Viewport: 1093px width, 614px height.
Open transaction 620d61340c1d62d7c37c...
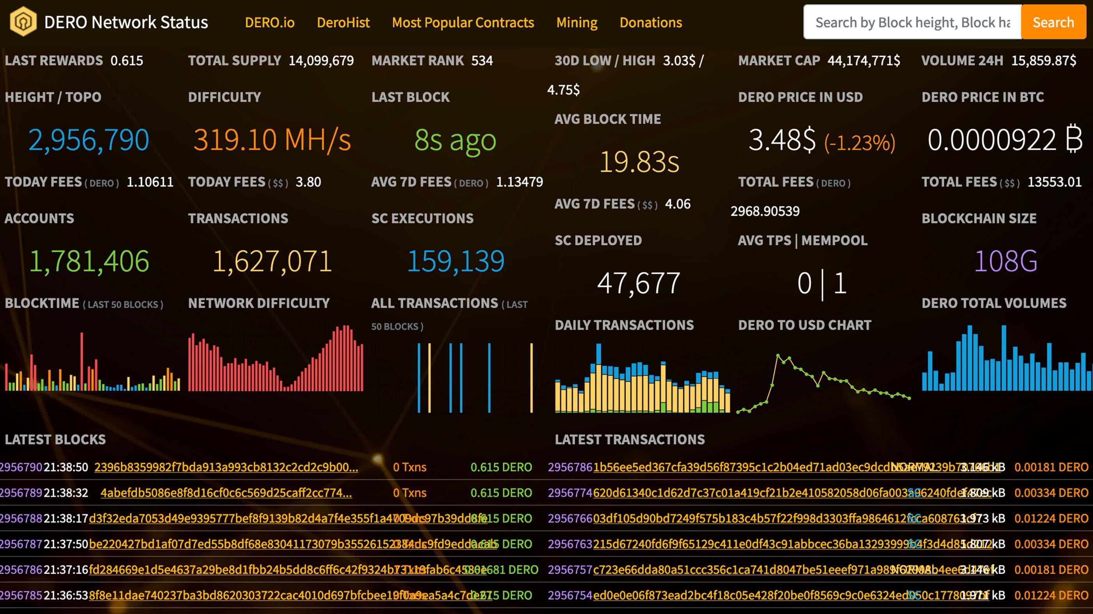point(792,493)
